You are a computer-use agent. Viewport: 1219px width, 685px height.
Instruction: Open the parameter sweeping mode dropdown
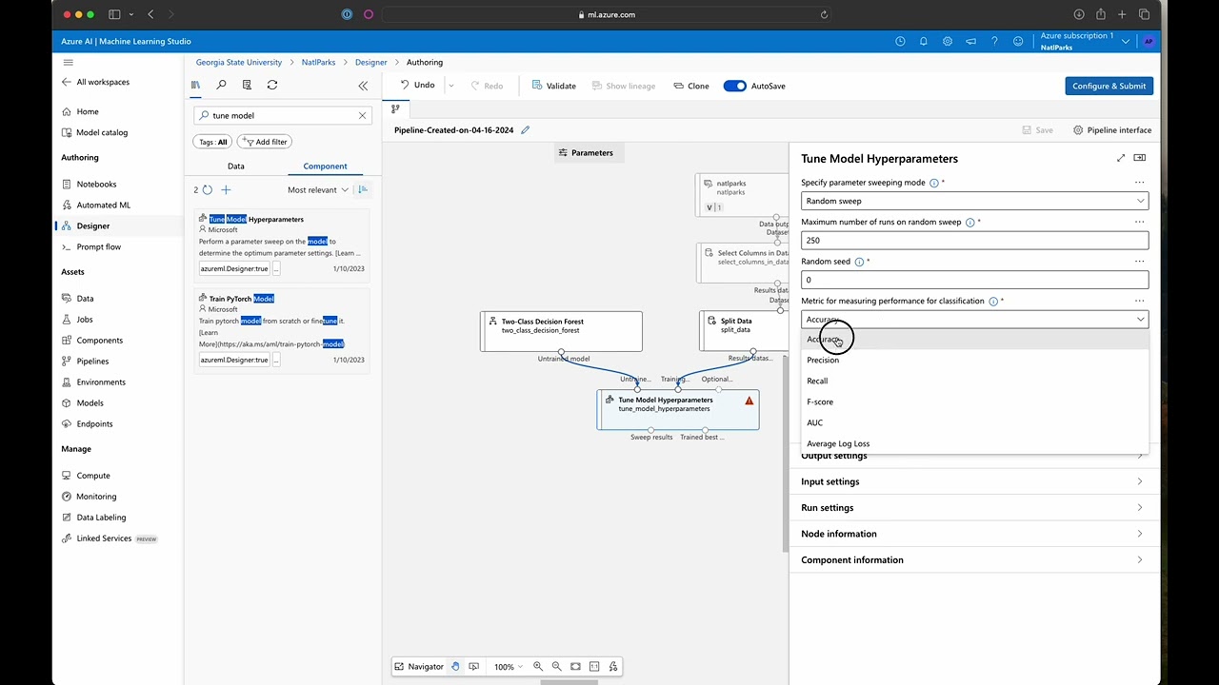[x=974, y=201]
